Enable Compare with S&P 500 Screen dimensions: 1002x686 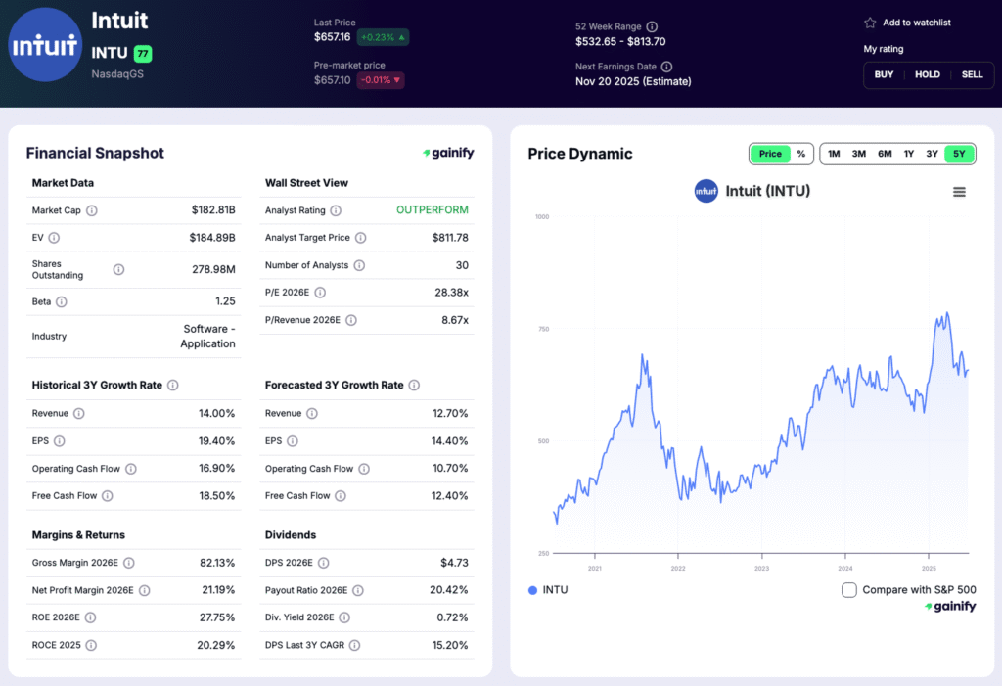click(x=848, y=590)
